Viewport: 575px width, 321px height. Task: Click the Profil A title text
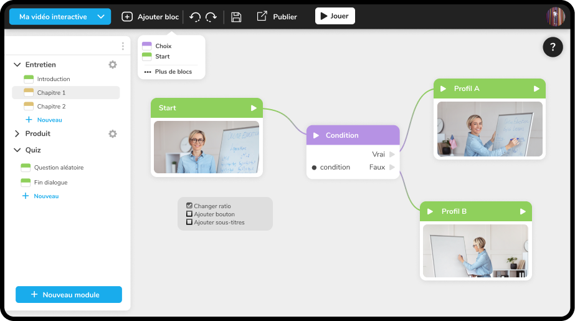pos(467,89)
